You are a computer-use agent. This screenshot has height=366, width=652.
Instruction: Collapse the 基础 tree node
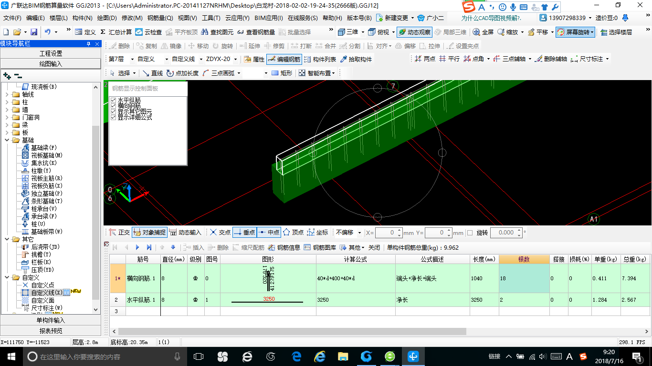pyautogui.click(x=7, y=140)
